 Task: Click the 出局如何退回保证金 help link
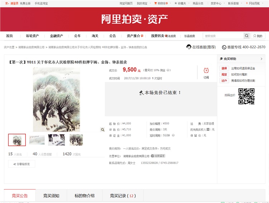[x=243, y=68]
